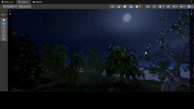This screenshot has width=194, height=109.
Task: Expand right overlay double chevron
Action: [191, 14]
